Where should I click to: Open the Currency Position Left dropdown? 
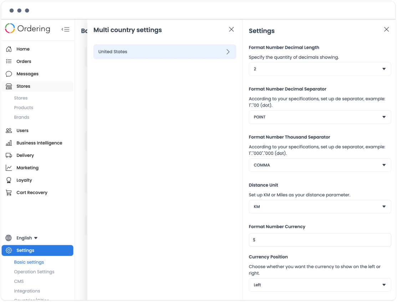coord(320,285)
